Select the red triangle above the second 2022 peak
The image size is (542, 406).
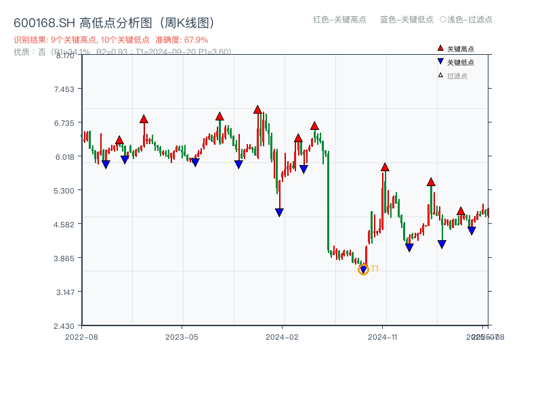[x=144, y=120]
